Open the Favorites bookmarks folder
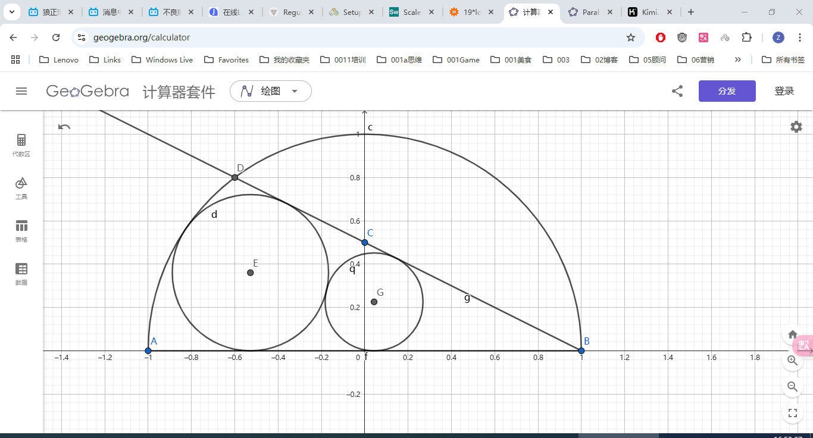This screenshot has height=438, width=813. coord(226,60)
